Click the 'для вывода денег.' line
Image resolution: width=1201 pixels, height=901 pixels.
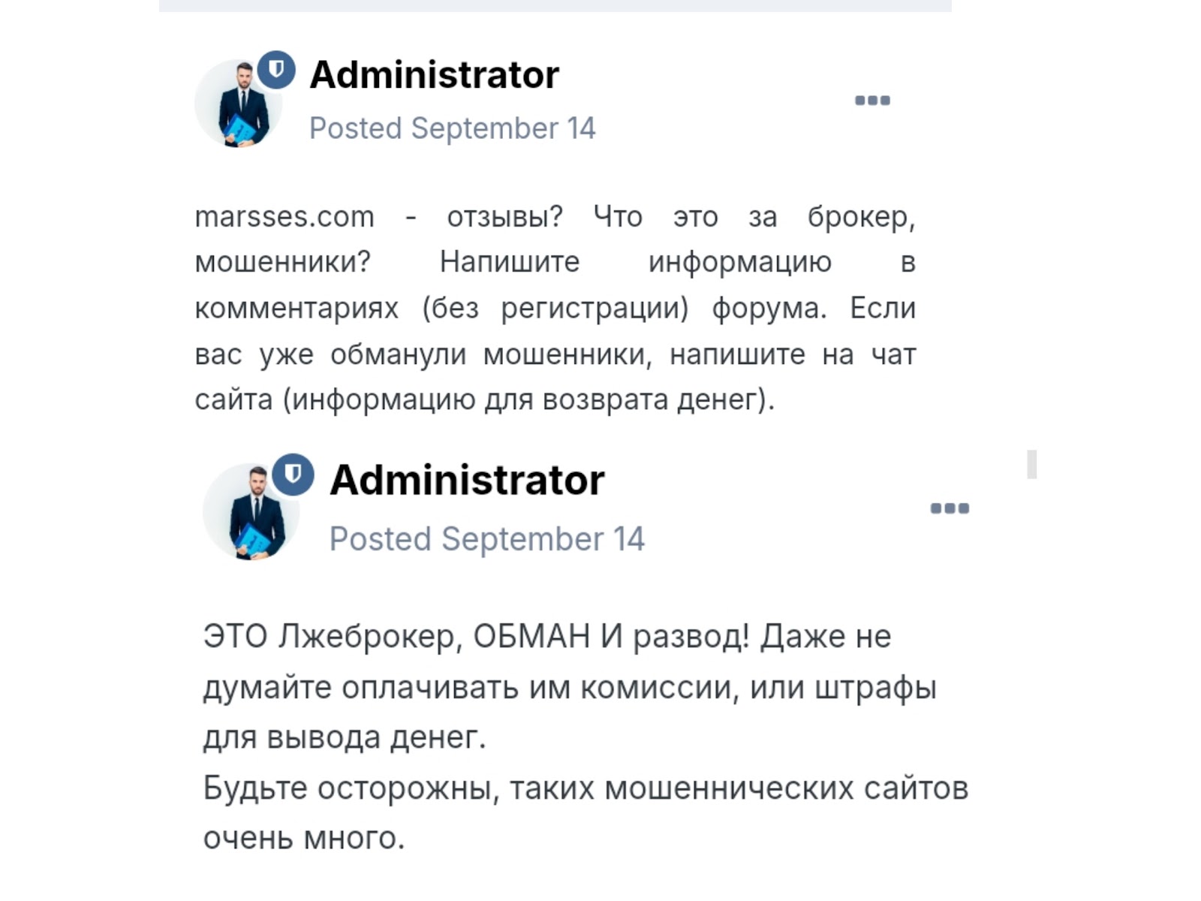(345, 737)
